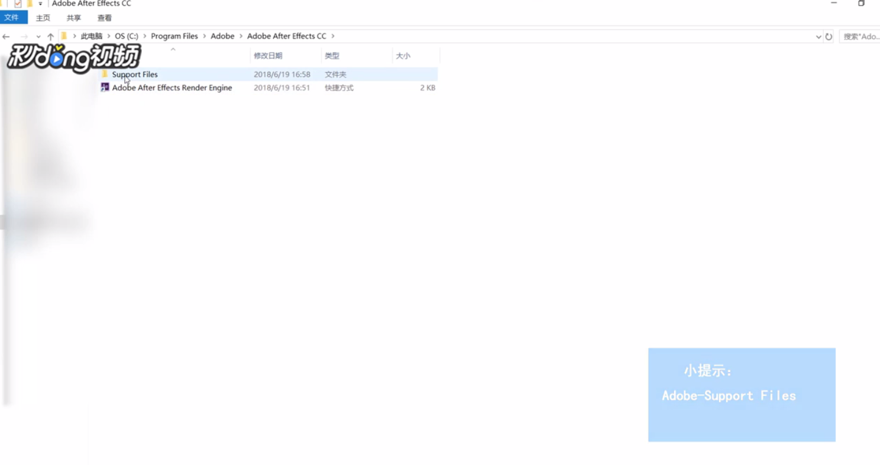Viewport: 880px width, 465px height.
Task: Minimize the Explorer window
Action: coord(834,3)
